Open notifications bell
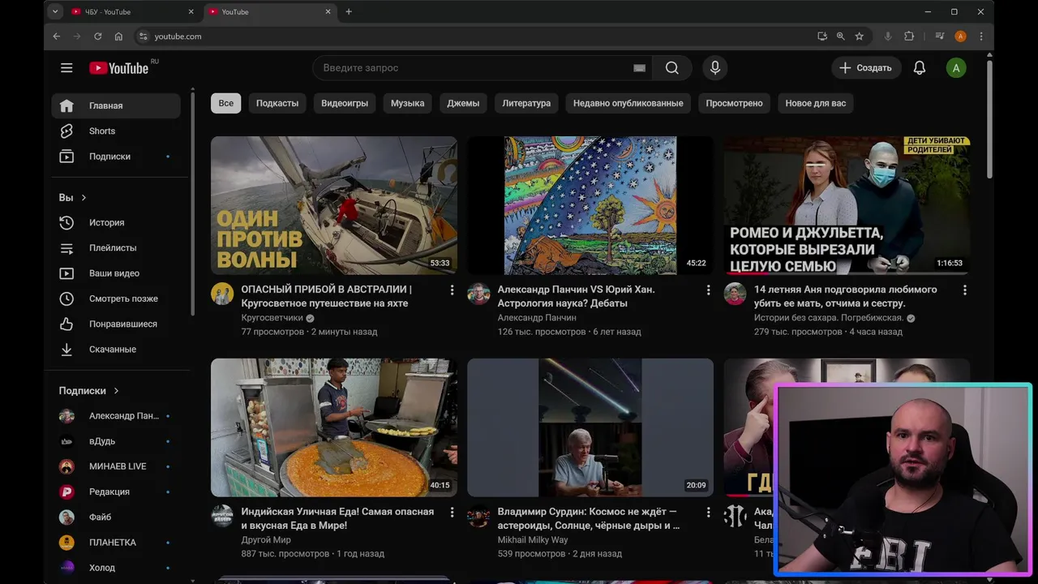Viewport: 1038px width, 584px height. coord(920,68)
